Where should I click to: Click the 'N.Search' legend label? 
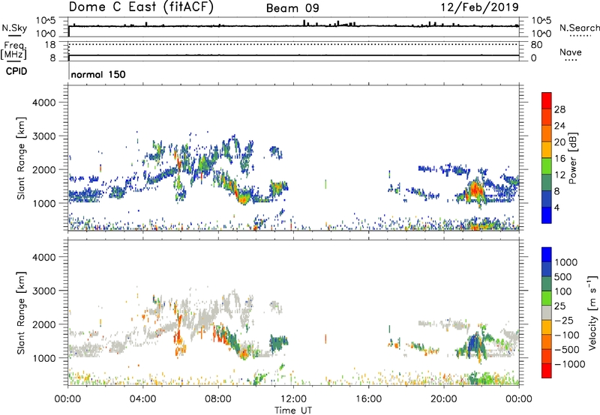579,28
